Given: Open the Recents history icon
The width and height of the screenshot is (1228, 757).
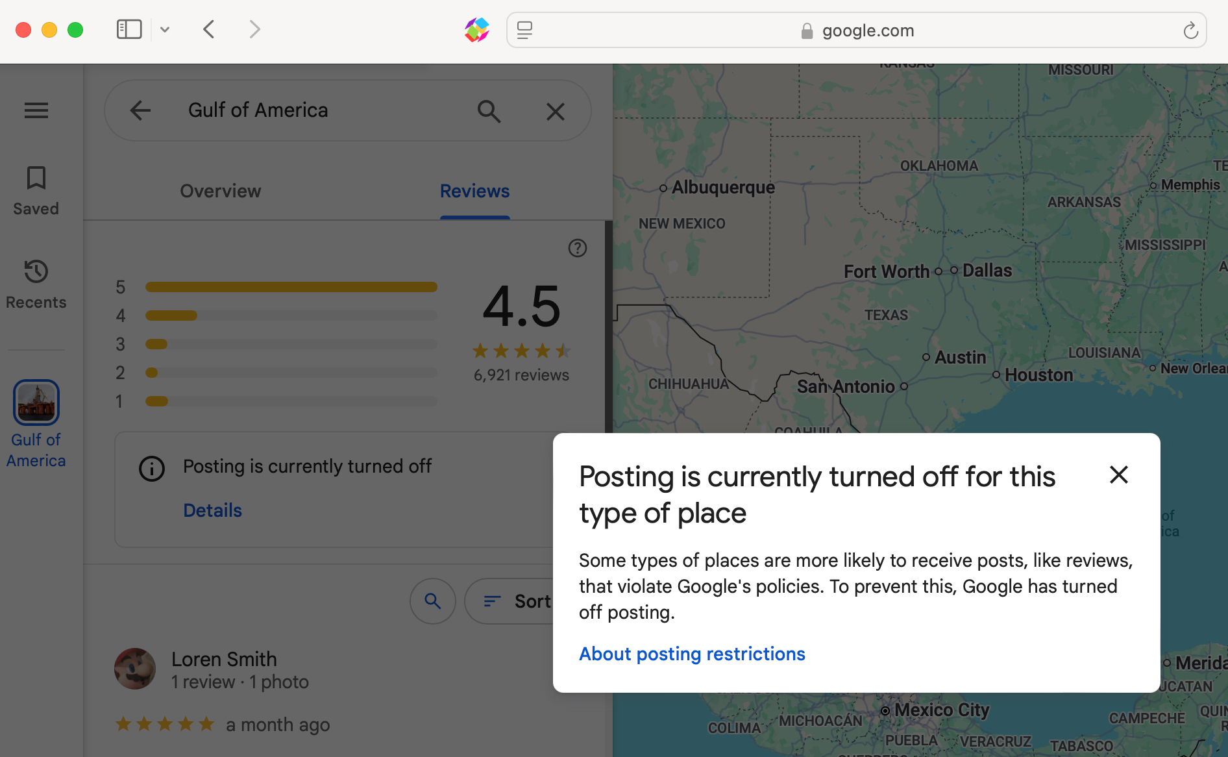Looking at the screenshot, I should click(36, 272).
